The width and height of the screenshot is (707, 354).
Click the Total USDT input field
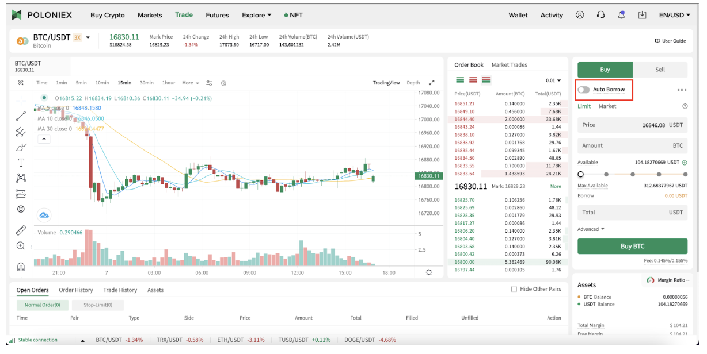632,212
